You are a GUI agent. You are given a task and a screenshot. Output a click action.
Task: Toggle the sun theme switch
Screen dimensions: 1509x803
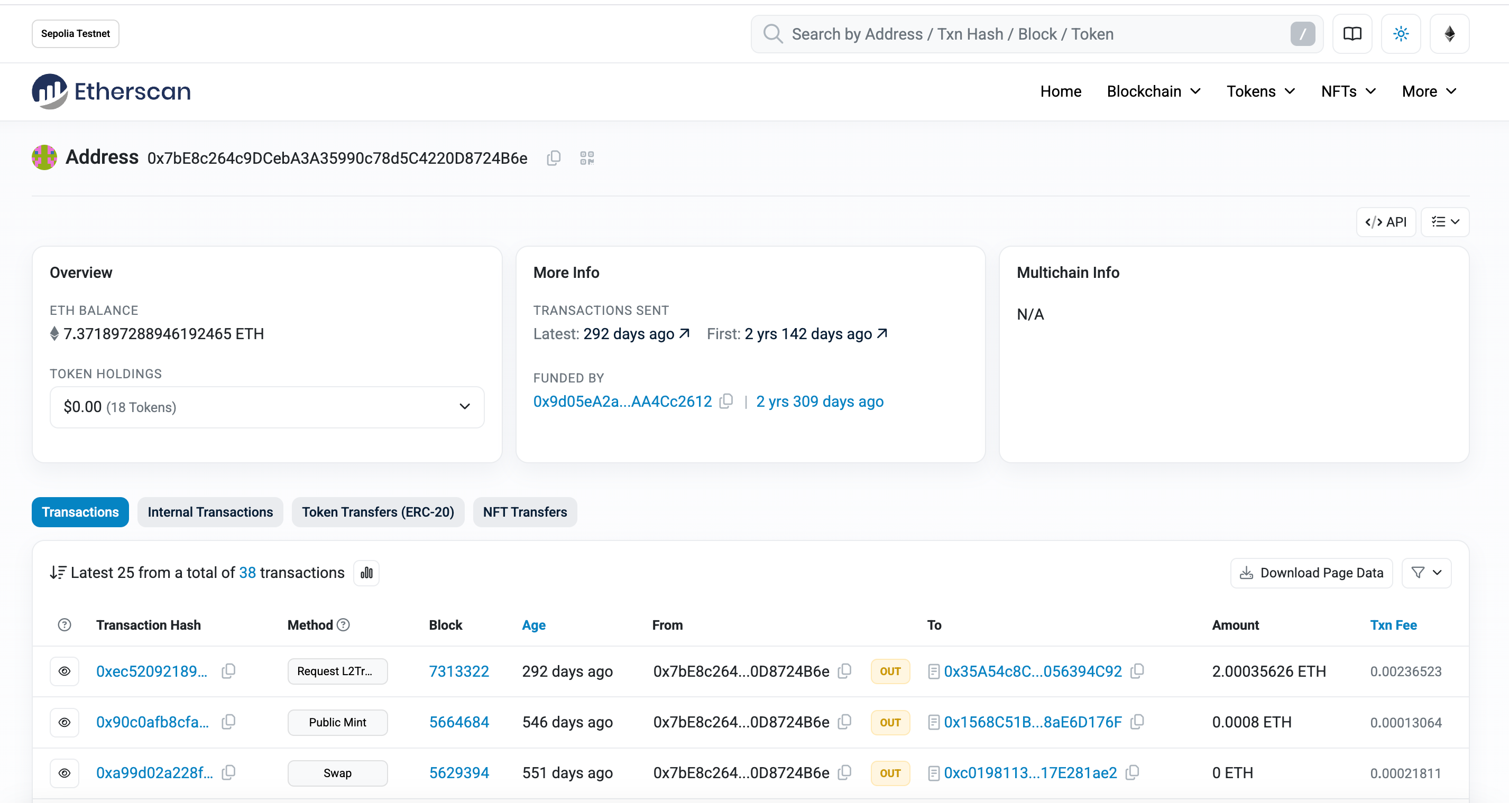(1401, 34)
